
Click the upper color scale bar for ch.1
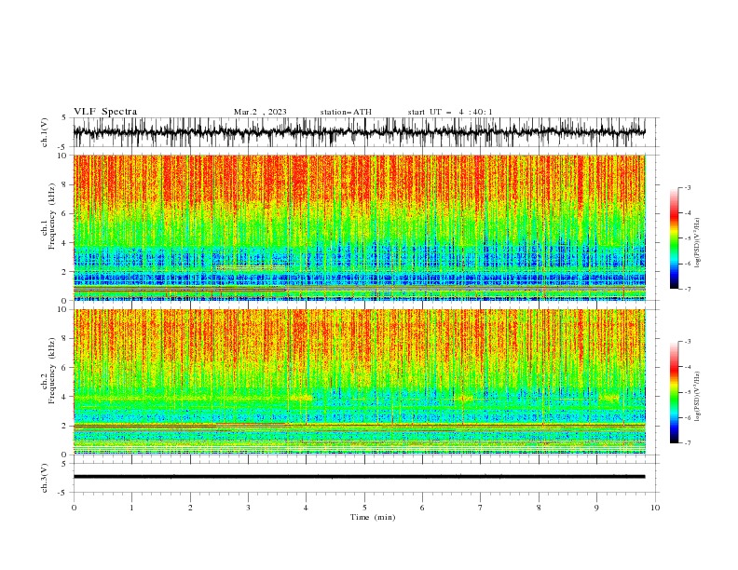pos(674,238)
